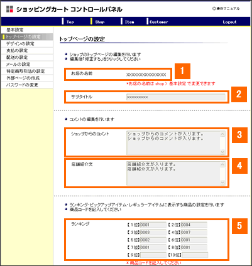
Task: Click the scroll-up arrow of ショップからのコメント textarea
Action: (222, 134)
